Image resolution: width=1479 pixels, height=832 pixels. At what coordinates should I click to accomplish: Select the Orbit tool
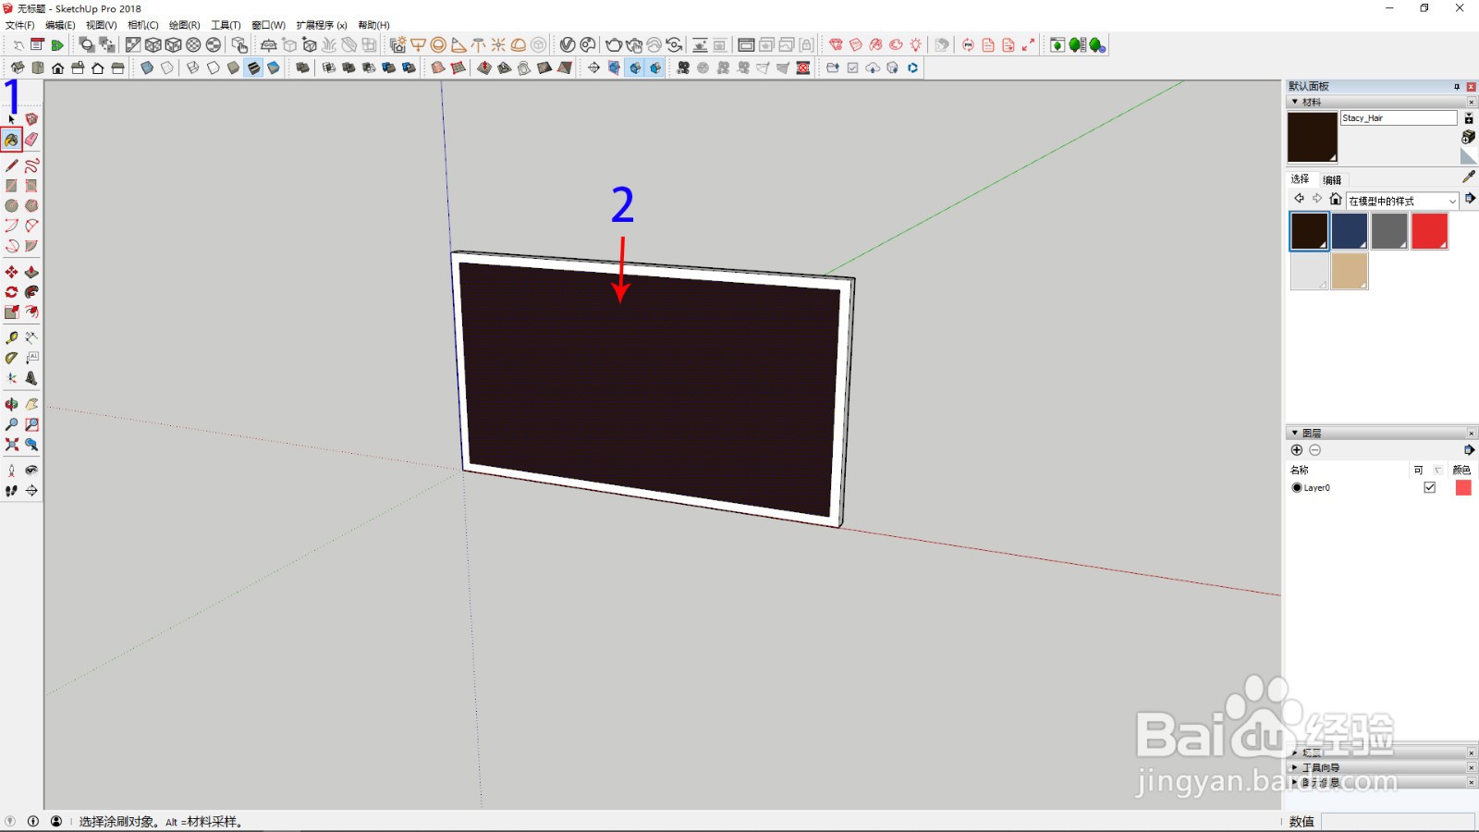pyautogui.click(x=11, y=404)
